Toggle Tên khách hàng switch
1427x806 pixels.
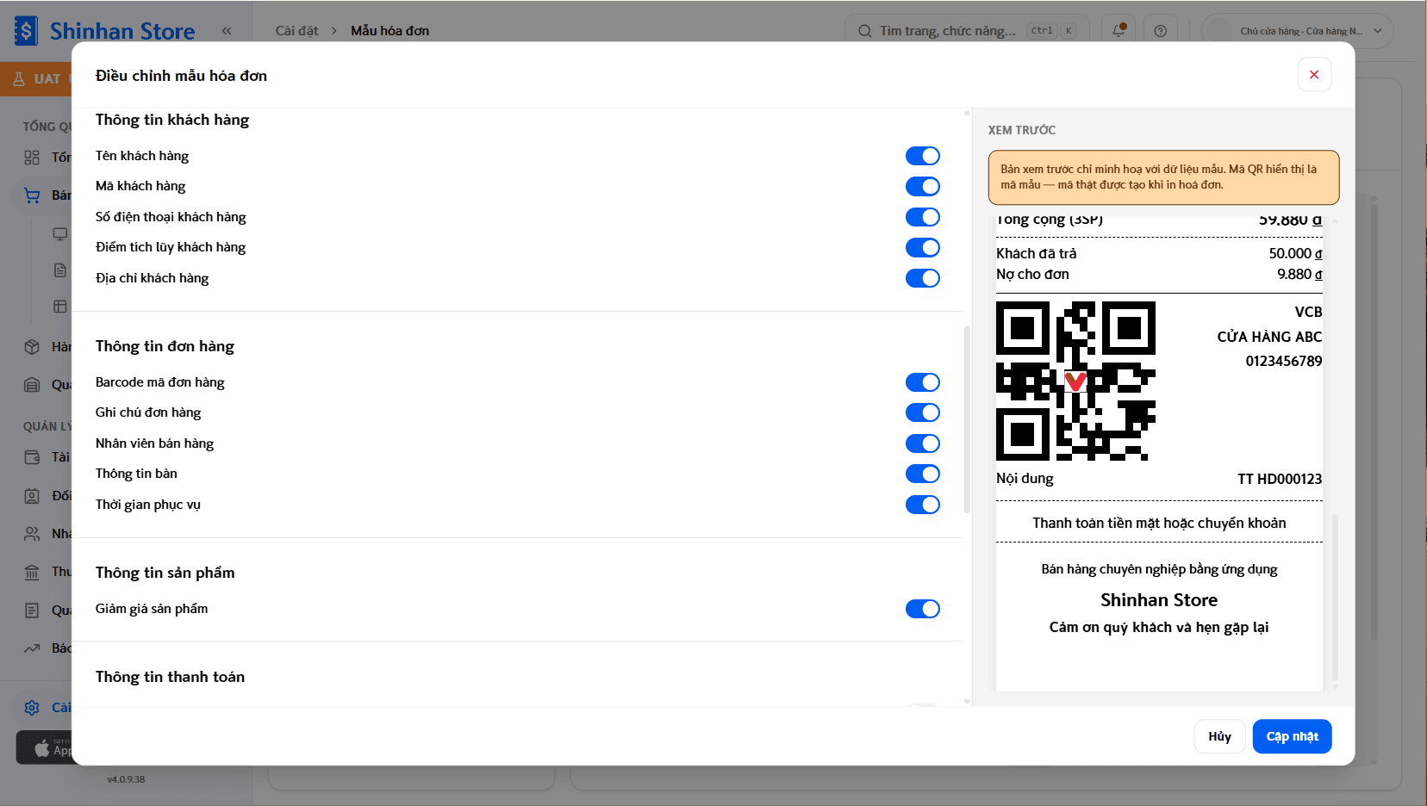pos(922,156)
